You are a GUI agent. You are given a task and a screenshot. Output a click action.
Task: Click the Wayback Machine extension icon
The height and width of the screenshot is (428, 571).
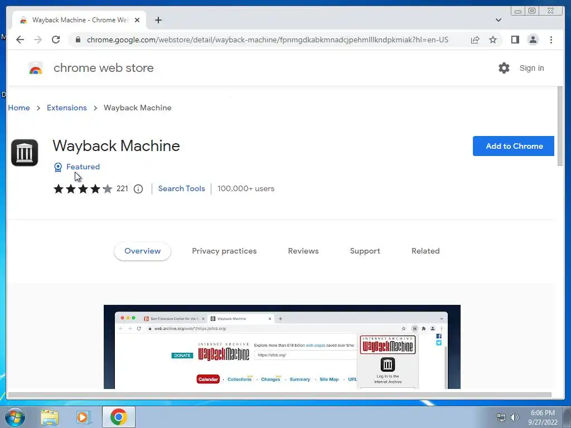pos(25,153)
